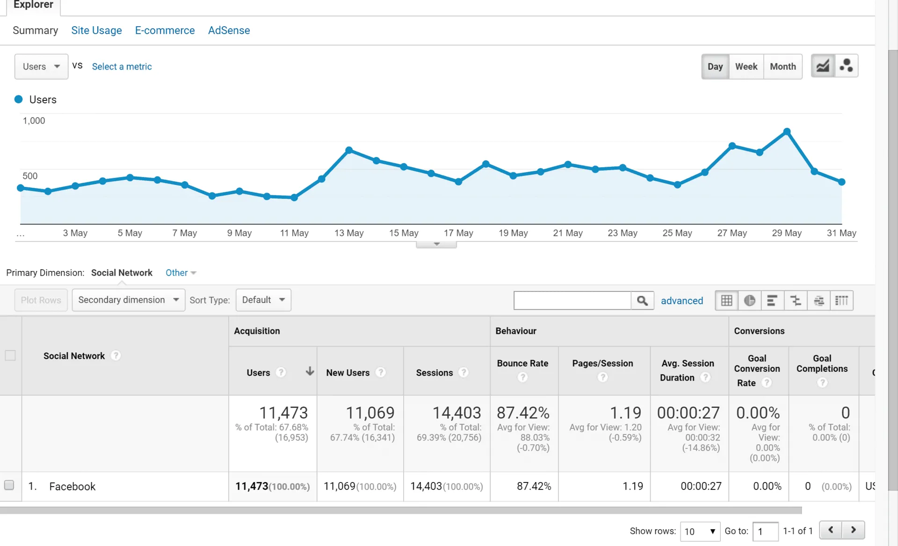
Task: Click the Plot Rows button
Action: click(41, 300)
